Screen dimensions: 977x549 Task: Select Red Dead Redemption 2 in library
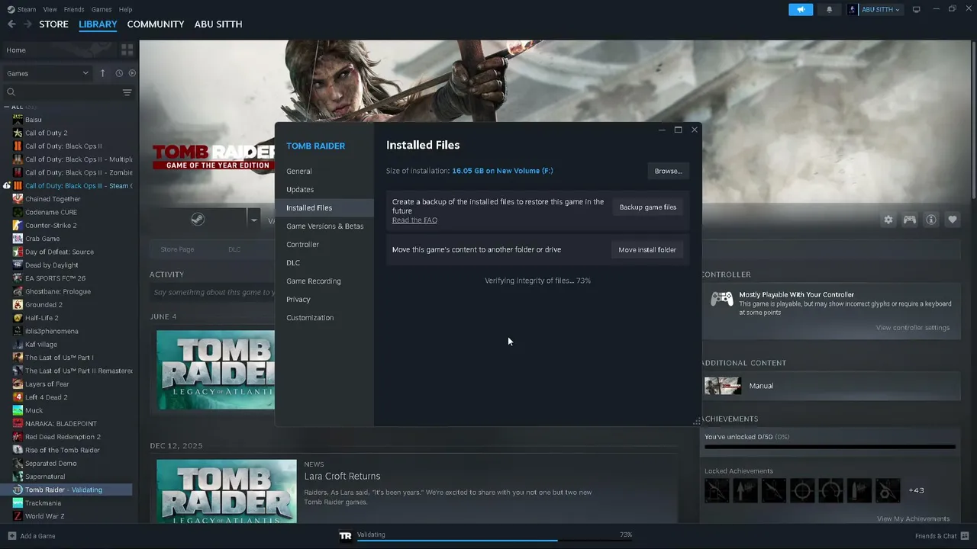coord(63,437)
